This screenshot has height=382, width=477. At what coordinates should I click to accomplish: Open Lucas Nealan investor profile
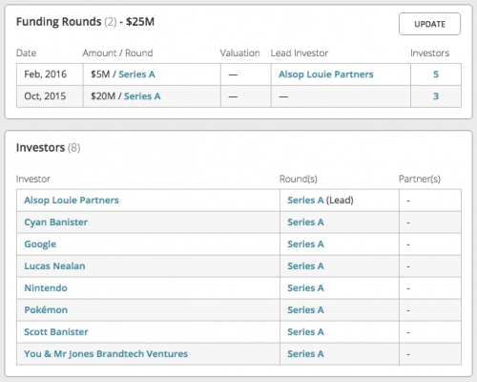point(54,266)
